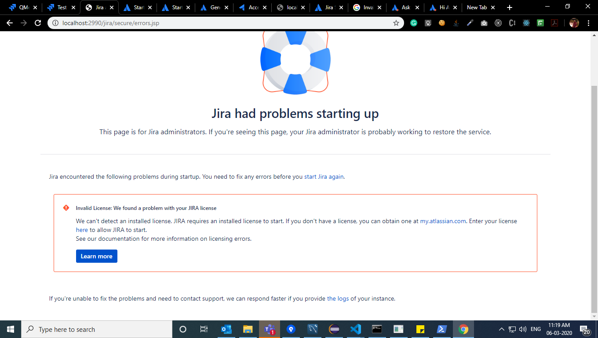Switch to the New Tab tab

click(x=481, y=7)
